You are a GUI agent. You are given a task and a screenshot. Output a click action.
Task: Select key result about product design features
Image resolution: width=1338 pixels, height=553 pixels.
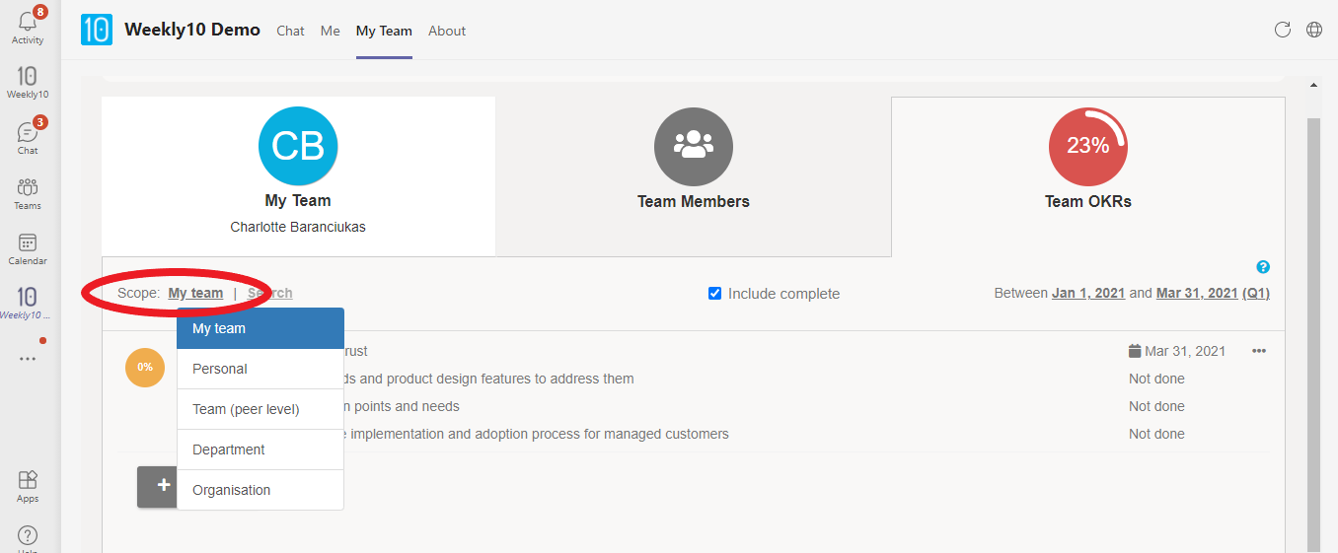[489, 379]
